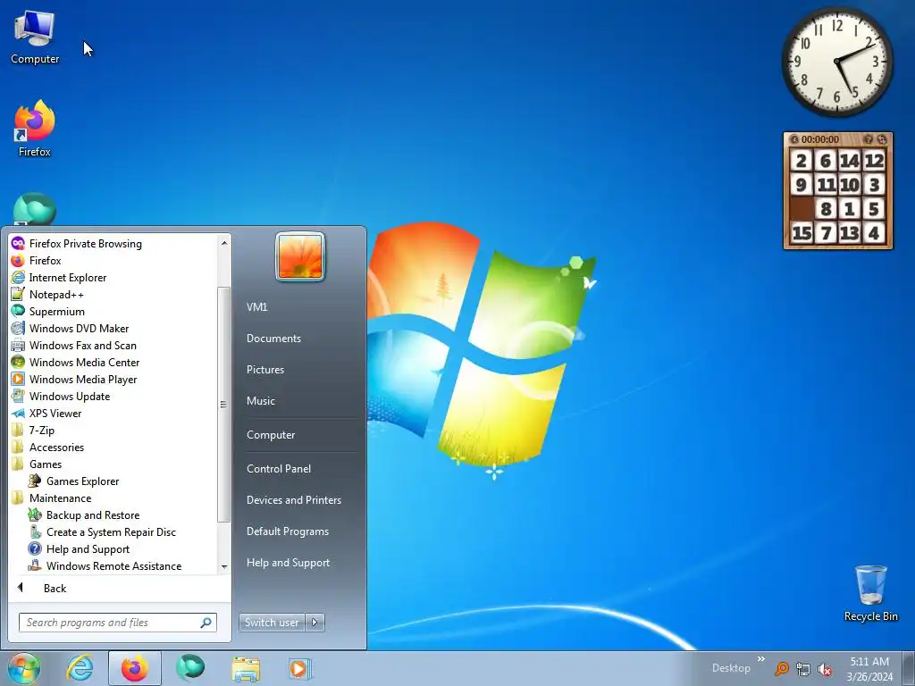
Task: Open the taskbar clock showing 5:11 AM
Action: click(x=869, y=668)
